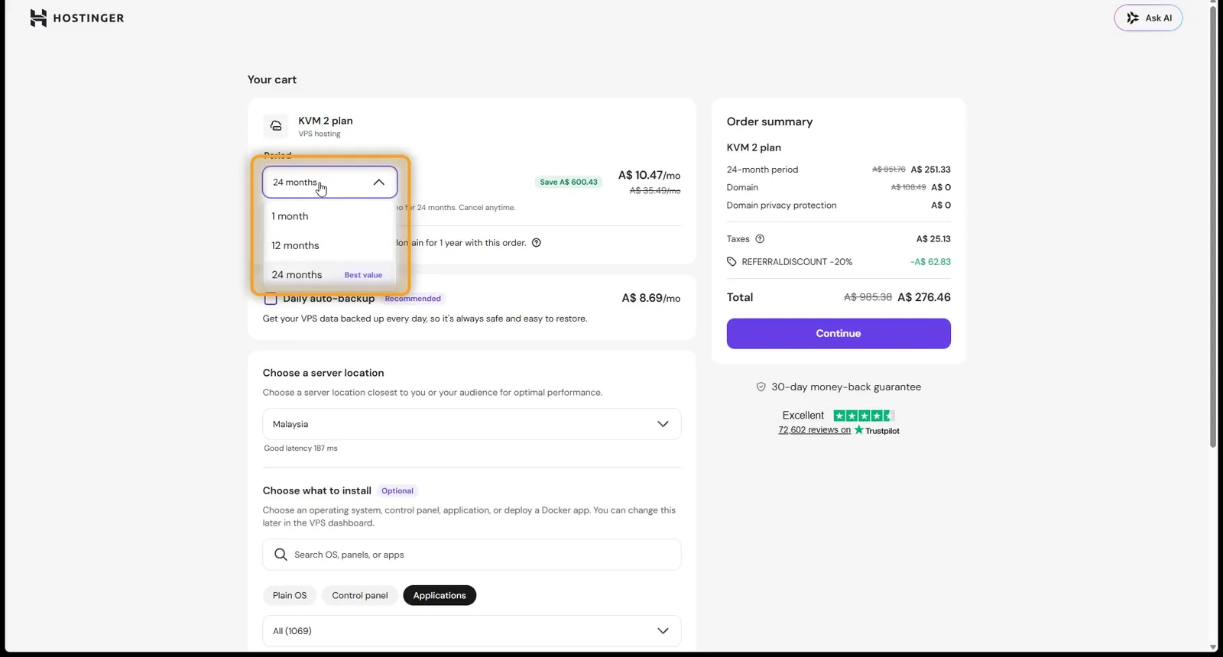The image size is (1223, 657).
Task: Click the KVM 2 plan VPS icon
Action: pos(276,126)
